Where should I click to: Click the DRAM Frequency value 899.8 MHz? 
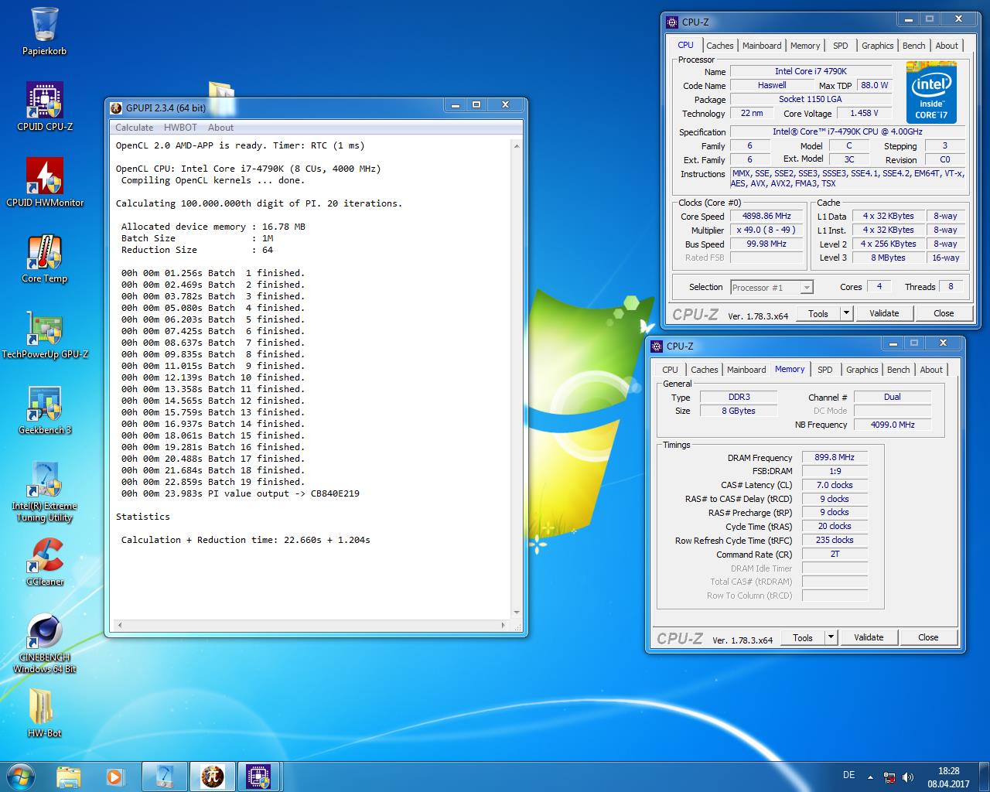coord(835,457)
